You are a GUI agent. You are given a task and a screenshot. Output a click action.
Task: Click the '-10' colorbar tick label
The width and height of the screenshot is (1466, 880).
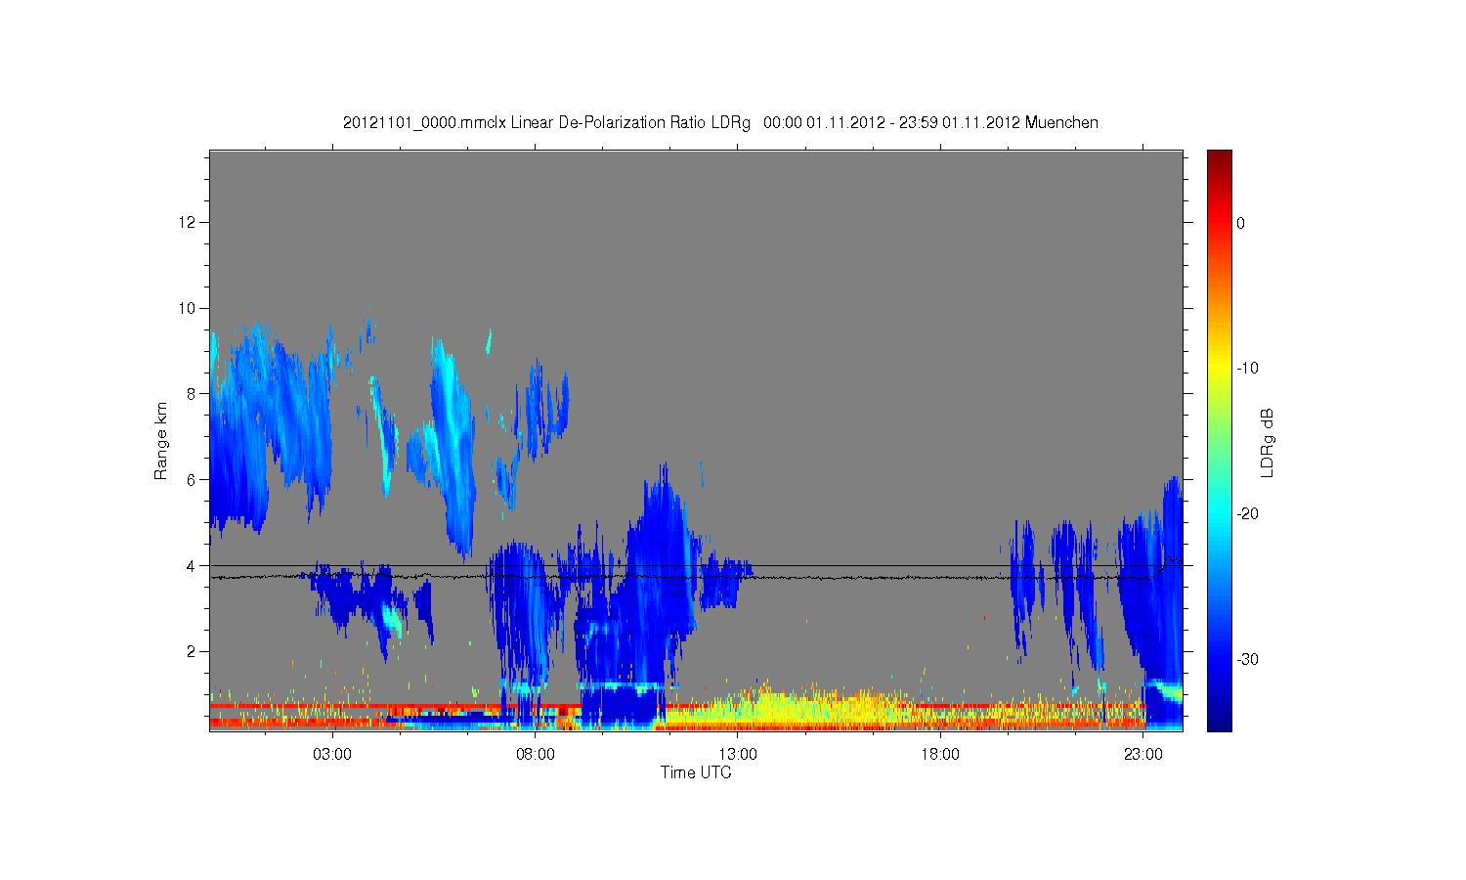click(x=1247, y=369)
